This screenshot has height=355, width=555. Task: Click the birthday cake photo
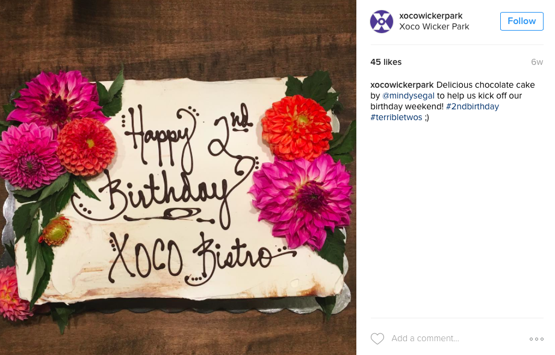coord(178,177)
